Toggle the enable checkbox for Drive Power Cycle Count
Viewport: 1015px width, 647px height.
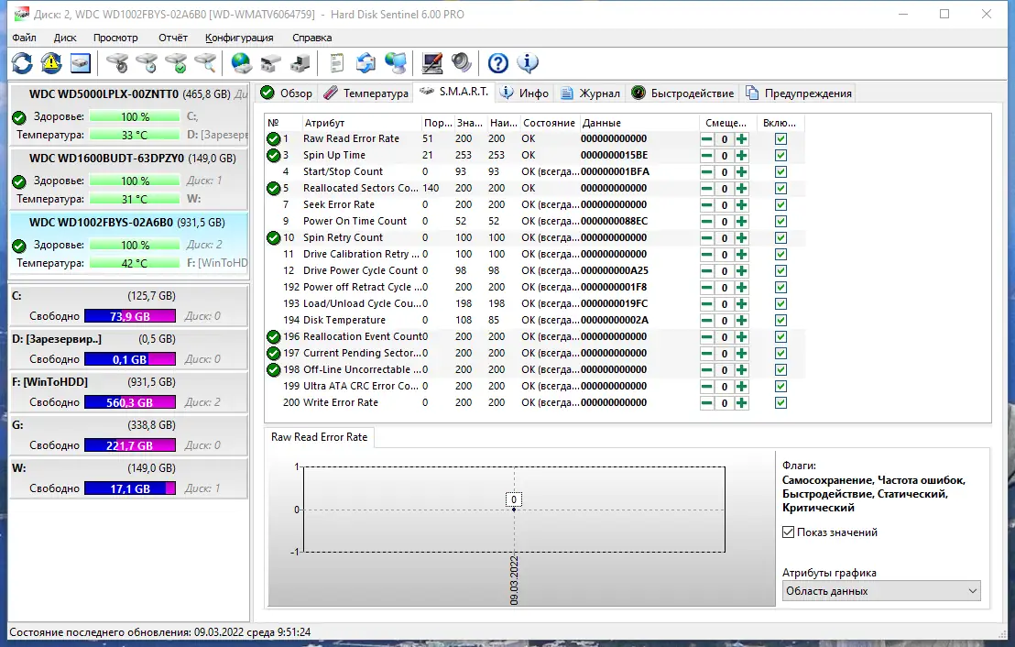click(780, 270)
